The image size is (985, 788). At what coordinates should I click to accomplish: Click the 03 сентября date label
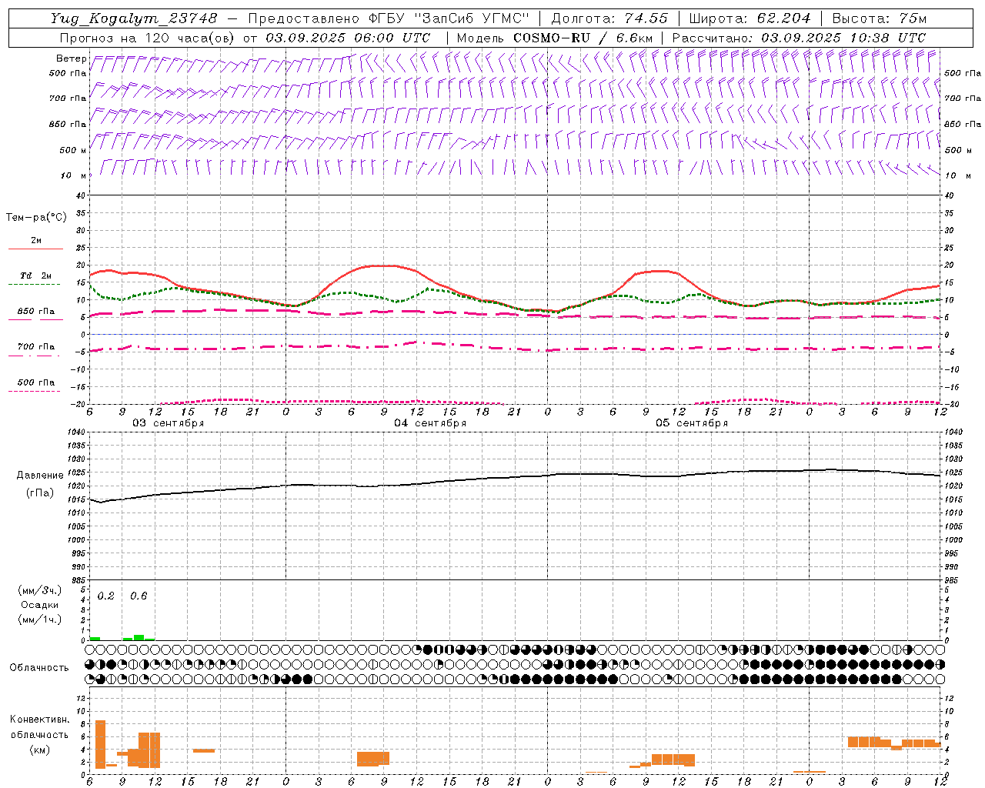tap(168, 423)
